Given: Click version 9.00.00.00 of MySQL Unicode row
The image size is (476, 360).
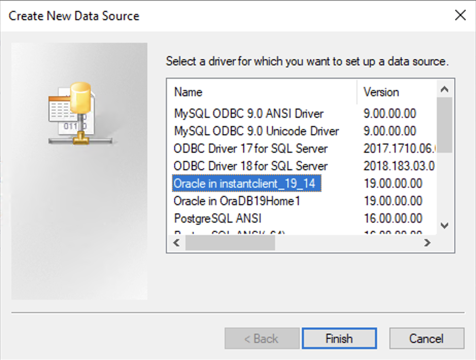Looking at the screenshot, I should 390,131.
